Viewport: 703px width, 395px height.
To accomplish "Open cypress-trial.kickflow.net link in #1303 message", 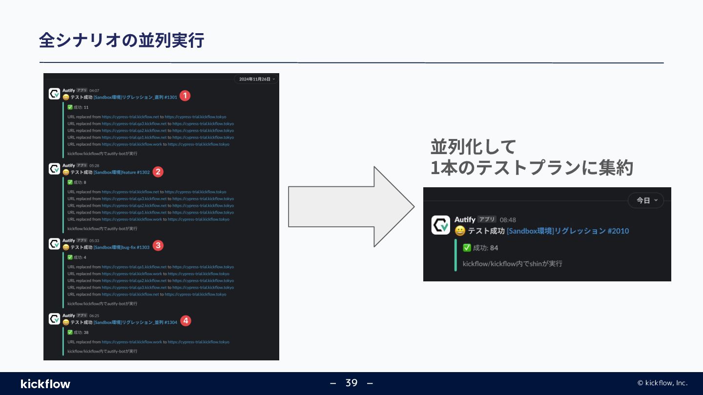I will (130, 295).
